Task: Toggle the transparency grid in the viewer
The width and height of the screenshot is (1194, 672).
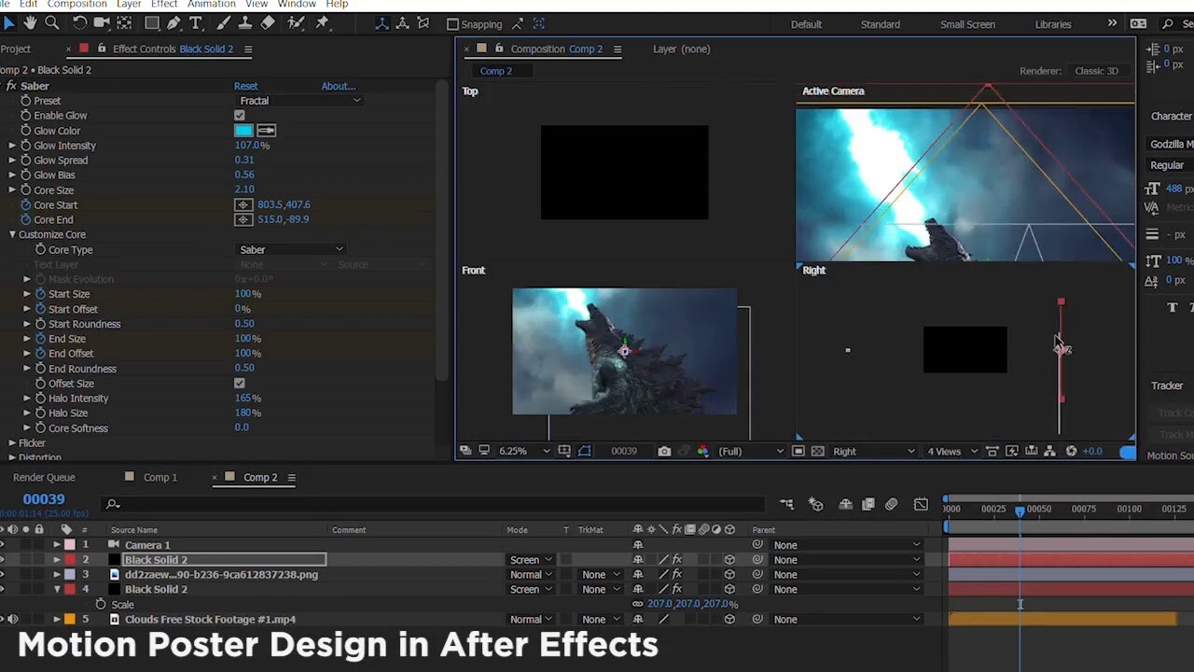Action: (816, 451)
